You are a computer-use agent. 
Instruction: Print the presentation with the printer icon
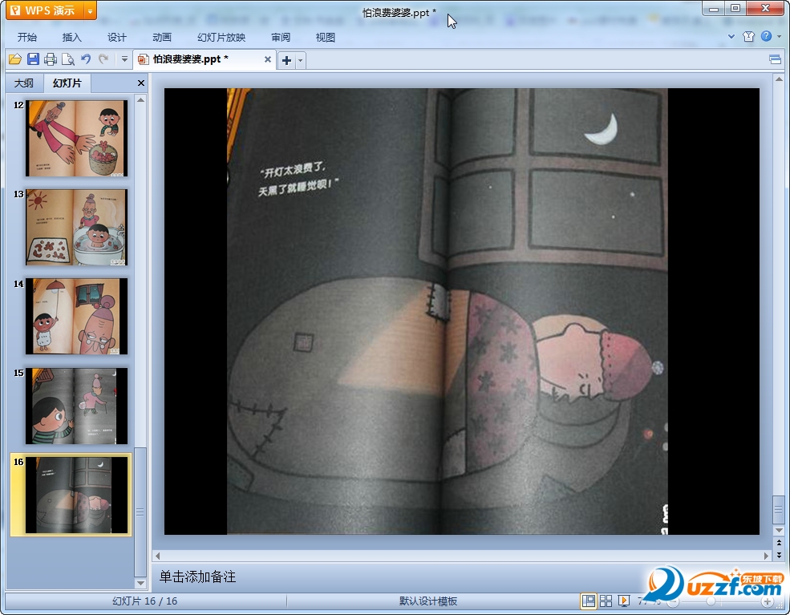[51, 59]
